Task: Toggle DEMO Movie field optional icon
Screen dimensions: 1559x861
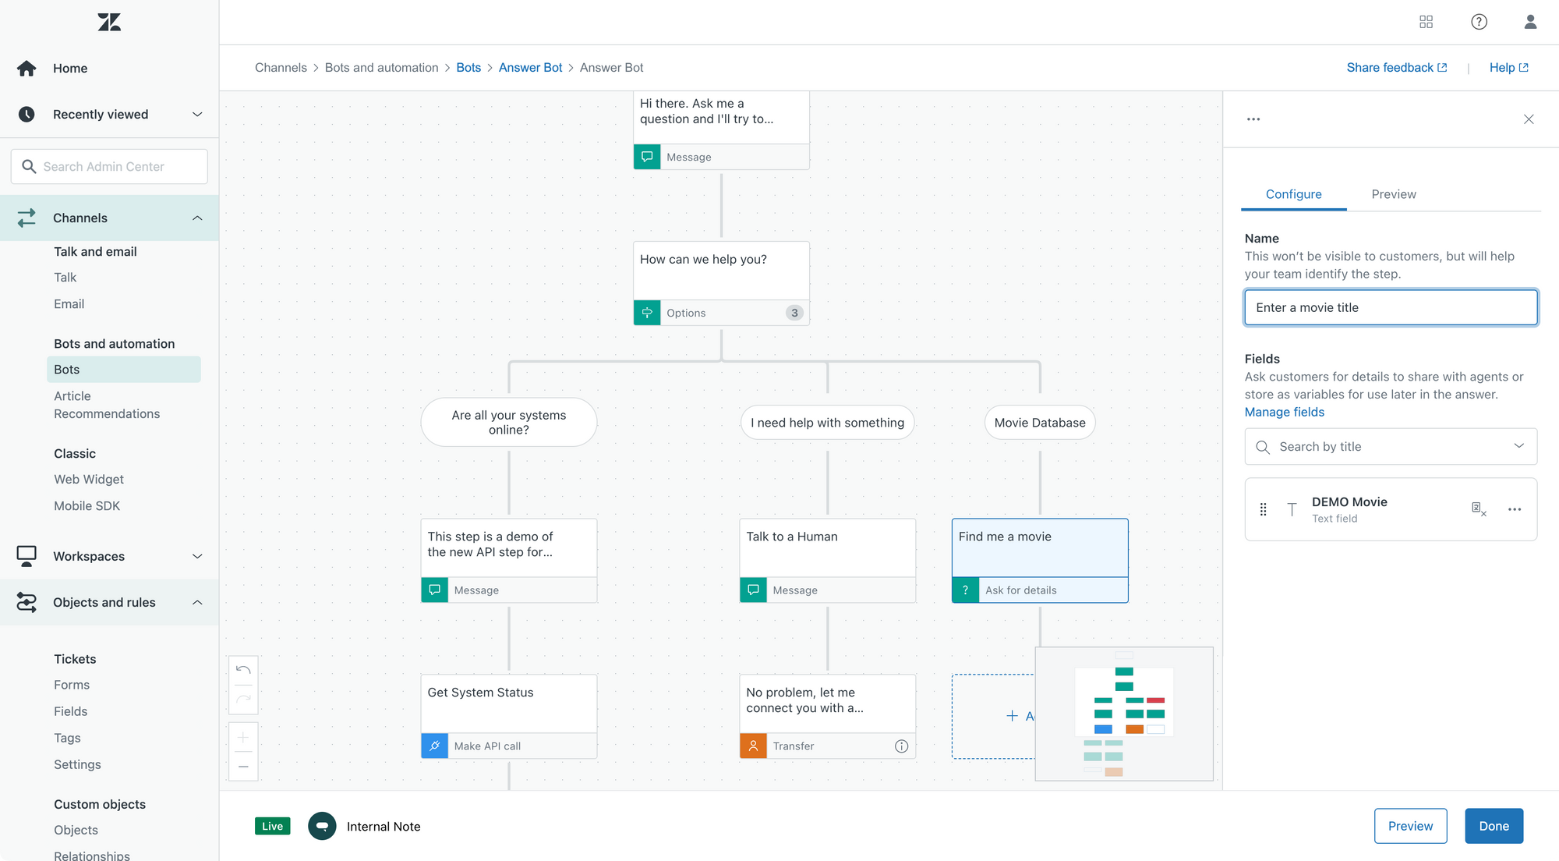Action: [x=1478, y=509]
